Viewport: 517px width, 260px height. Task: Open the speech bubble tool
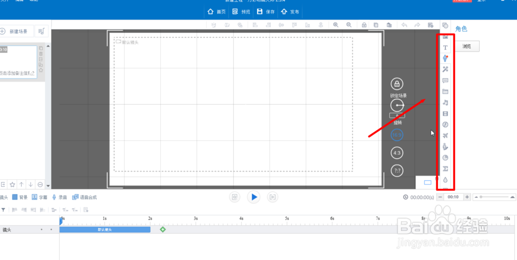[x=445, y=81]
